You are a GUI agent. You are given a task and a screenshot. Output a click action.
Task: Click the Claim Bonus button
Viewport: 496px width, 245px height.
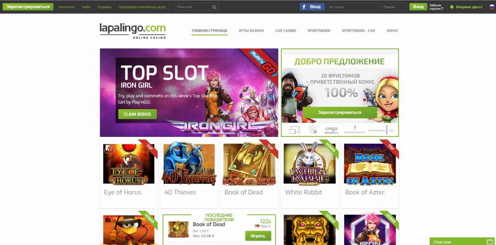tap(137, 114)
